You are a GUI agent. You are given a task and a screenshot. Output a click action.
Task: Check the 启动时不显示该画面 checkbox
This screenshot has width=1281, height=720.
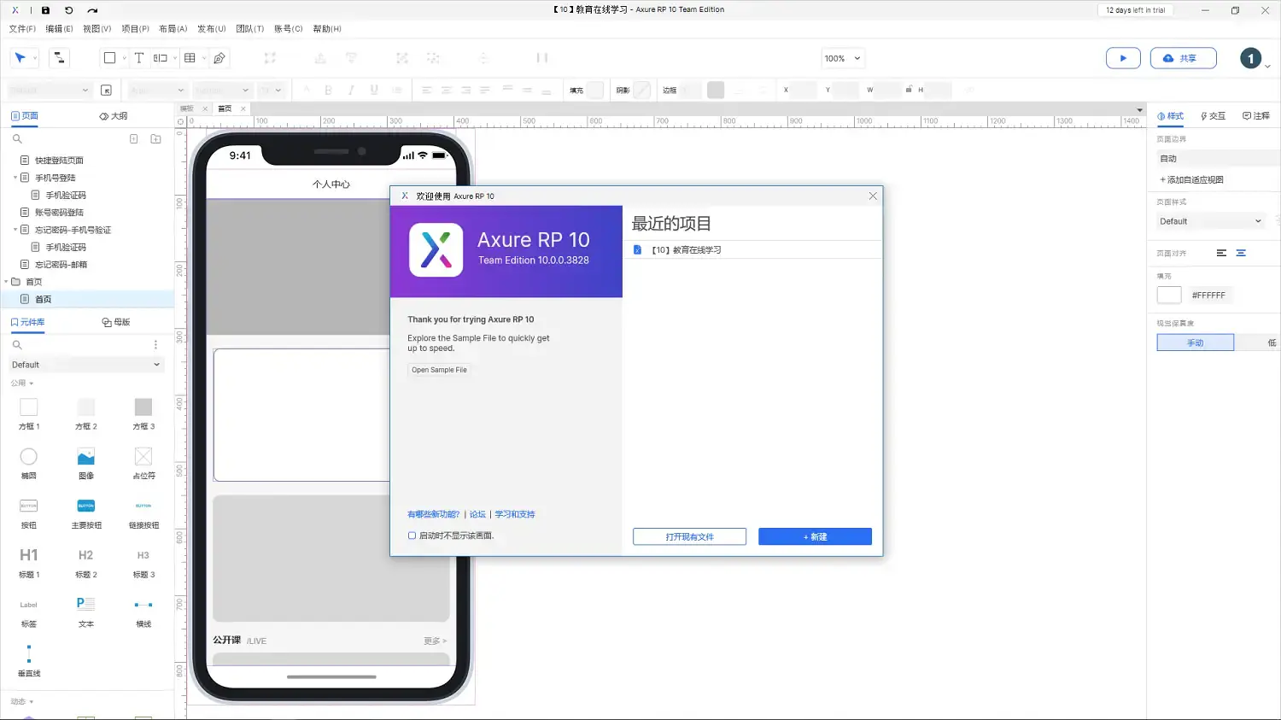pos(412,536)
